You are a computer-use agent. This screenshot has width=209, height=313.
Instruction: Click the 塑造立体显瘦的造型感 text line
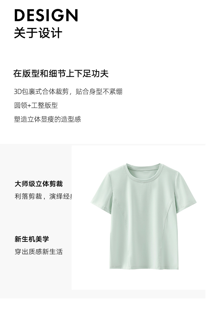tap(47, 119)
